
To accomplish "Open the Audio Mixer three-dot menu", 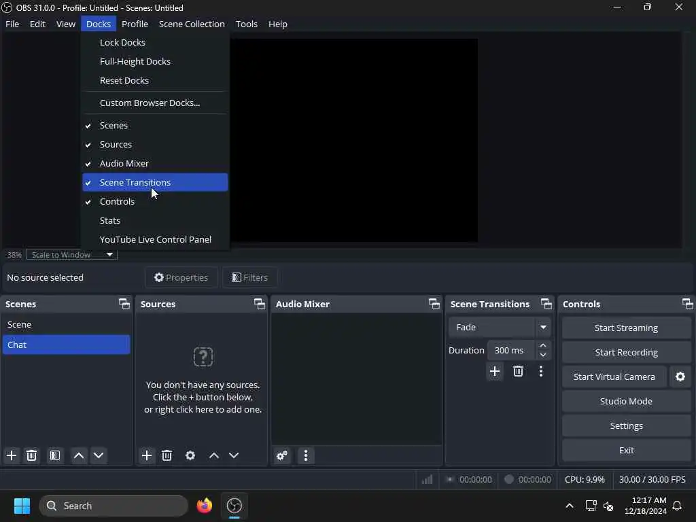I will pos(306,455).
